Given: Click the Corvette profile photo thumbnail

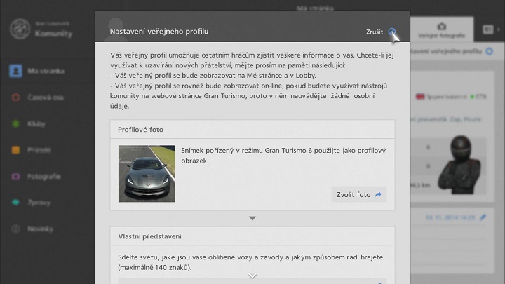Looking at the screenshot, I should (147, 173).
